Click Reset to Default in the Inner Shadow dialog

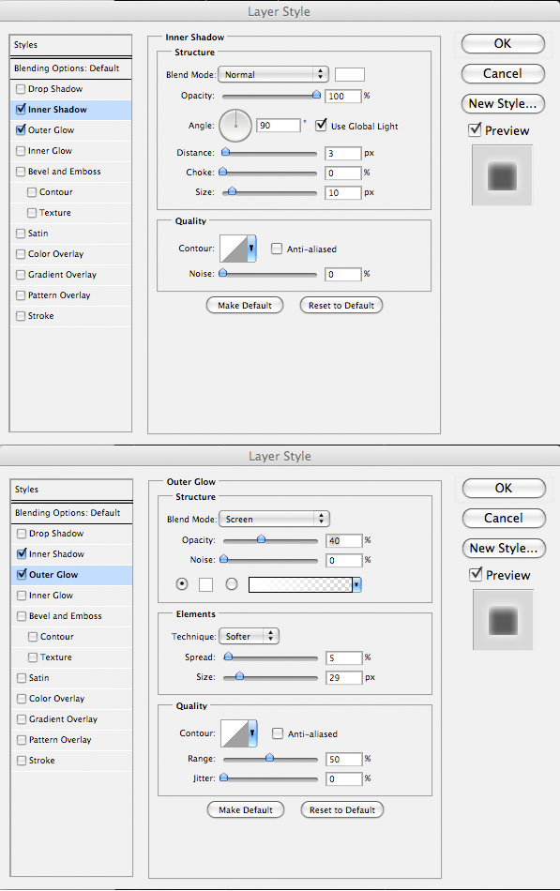pyautogui.click(x=341, y=305)
